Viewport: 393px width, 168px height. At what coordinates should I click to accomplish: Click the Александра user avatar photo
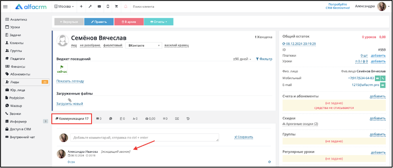tap(381, 6)
